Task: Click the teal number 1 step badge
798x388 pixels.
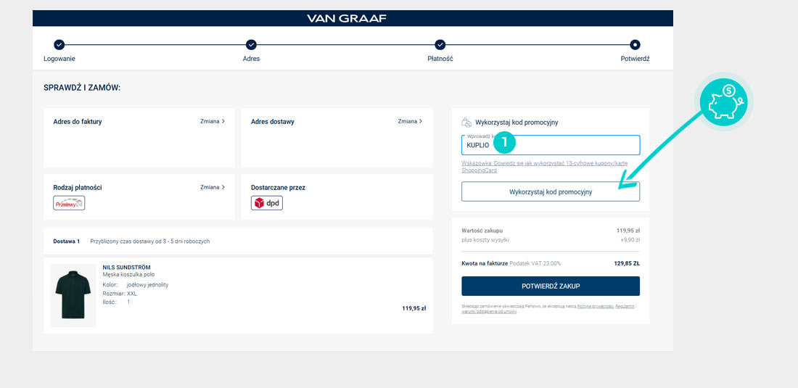Action: [x=504, y=143]
